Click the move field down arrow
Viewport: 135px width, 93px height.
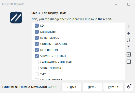pos(129,33)
